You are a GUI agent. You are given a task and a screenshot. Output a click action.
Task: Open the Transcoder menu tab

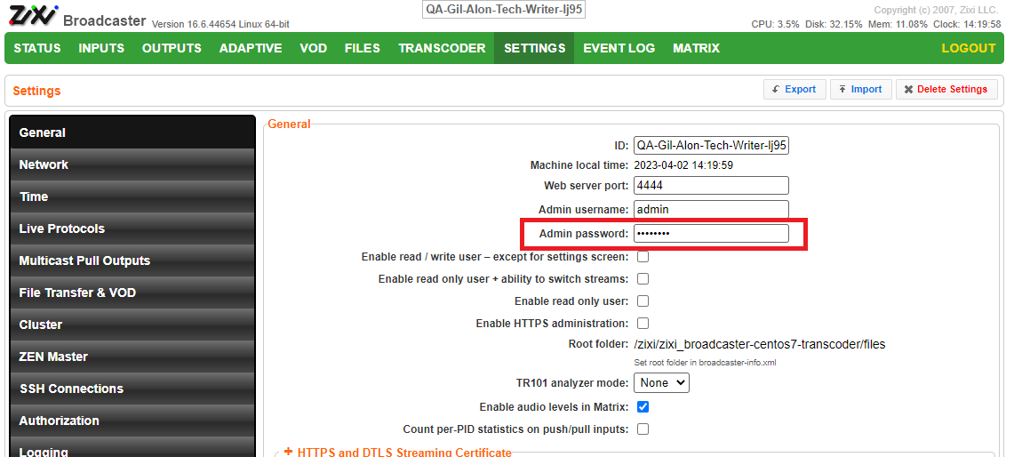coord(442,48)
